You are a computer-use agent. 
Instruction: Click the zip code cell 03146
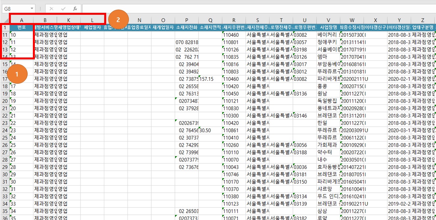(305, 116)
